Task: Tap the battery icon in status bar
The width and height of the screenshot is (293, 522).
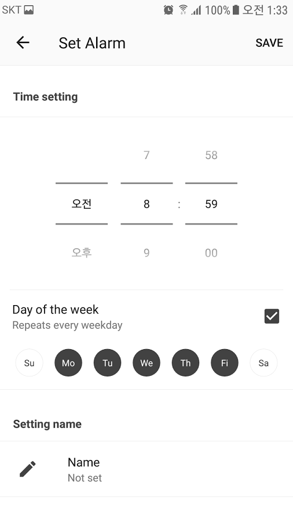Action: pos(236,10)
